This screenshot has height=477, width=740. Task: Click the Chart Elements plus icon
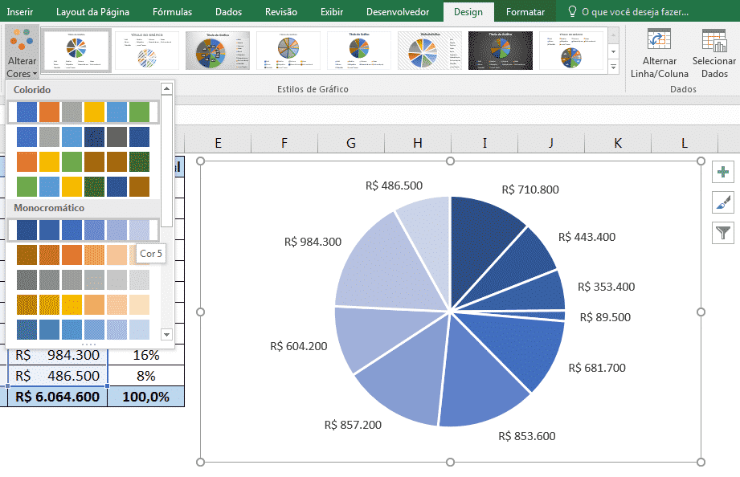[x=722, y=171]
